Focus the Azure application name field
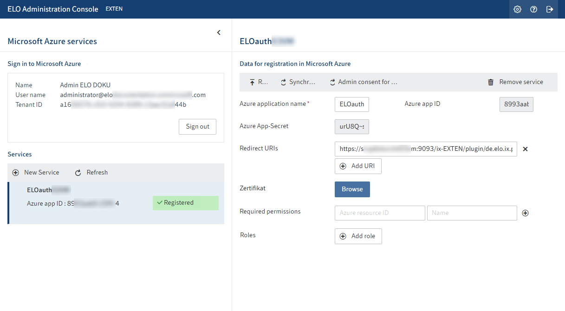The height and width of the screenshot is (311, 565). (x=352, y=104)
